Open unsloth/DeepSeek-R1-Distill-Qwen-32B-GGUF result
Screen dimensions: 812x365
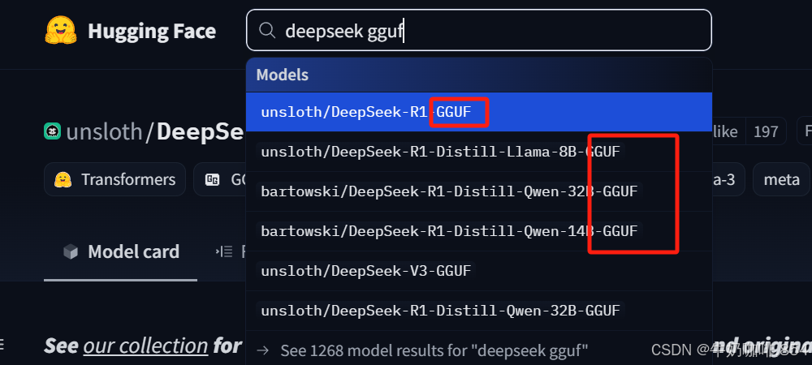coord(479,310)
